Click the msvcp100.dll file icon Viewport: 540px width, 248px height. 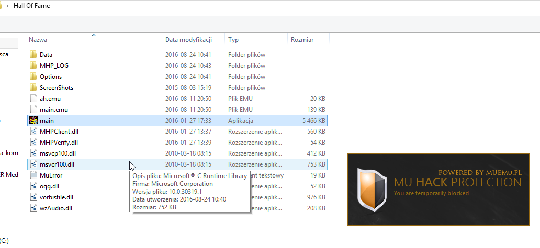pyautogui.click(x=33, y=153)
